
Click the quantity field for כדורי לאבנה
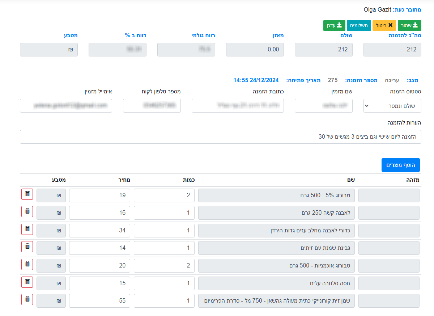[164, 231]
